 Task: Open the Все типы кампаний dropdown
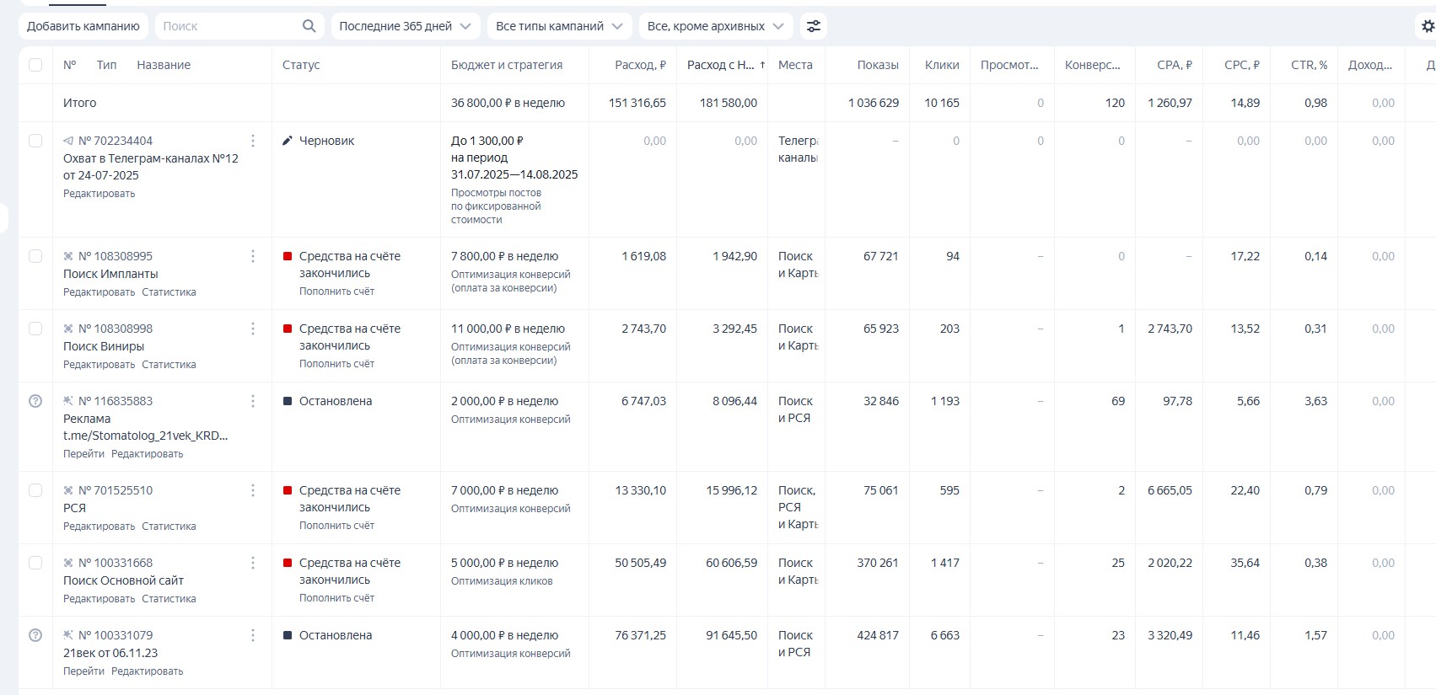pos(559,26)
